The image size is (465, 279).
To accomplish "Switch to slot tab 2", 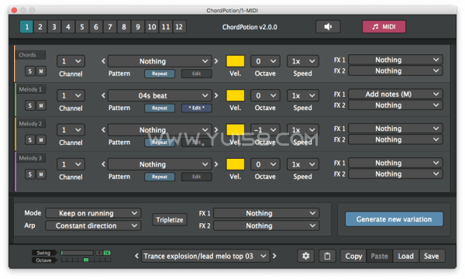I will pos(40,26).
